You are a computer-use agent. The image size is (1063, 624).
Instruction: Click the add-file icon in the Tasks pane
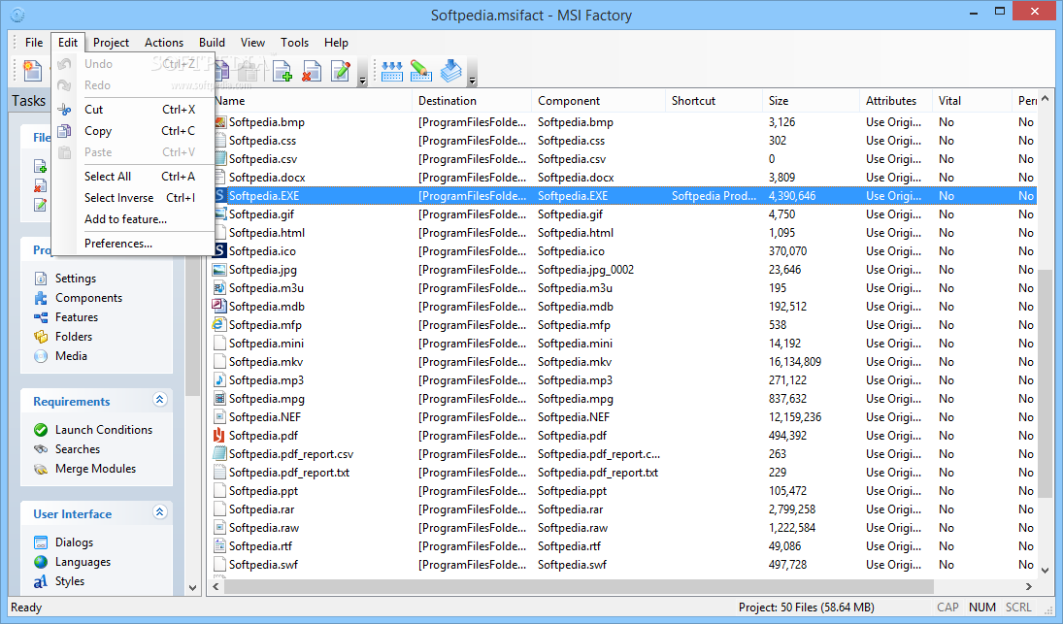(41, 166)
